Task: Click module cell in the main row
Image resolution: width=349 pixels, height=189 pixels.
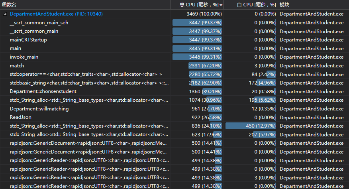Action: pyautogui.click(x=314, y=48)
